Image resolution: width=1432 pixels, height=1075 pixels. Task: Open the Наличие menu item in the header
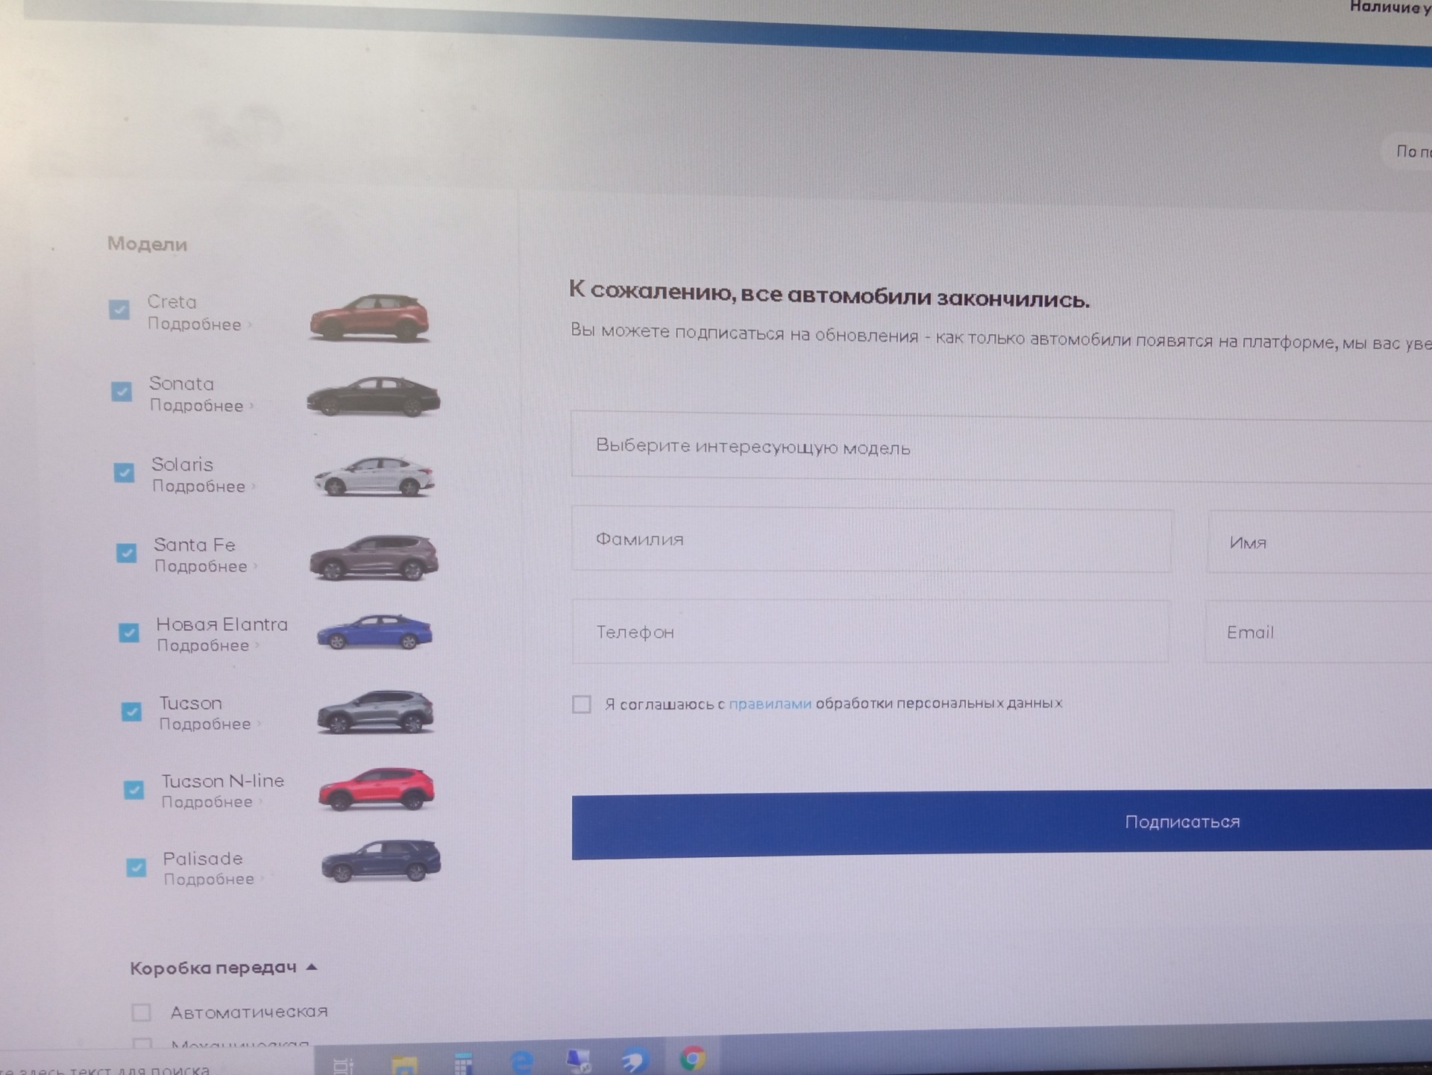coord(1390,7)
